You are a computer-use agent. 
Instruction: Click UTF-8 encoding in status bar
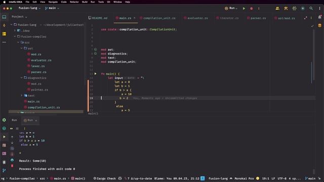pyautogui.click(x=282, y=178)
